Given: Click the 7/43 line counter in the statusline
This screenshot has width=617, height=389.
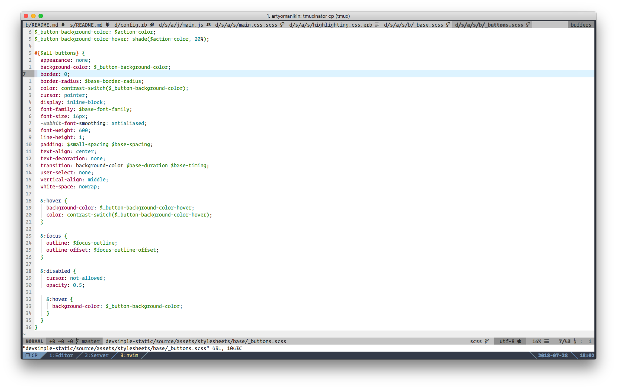Looking at the screenshot, I should [564, 341].
